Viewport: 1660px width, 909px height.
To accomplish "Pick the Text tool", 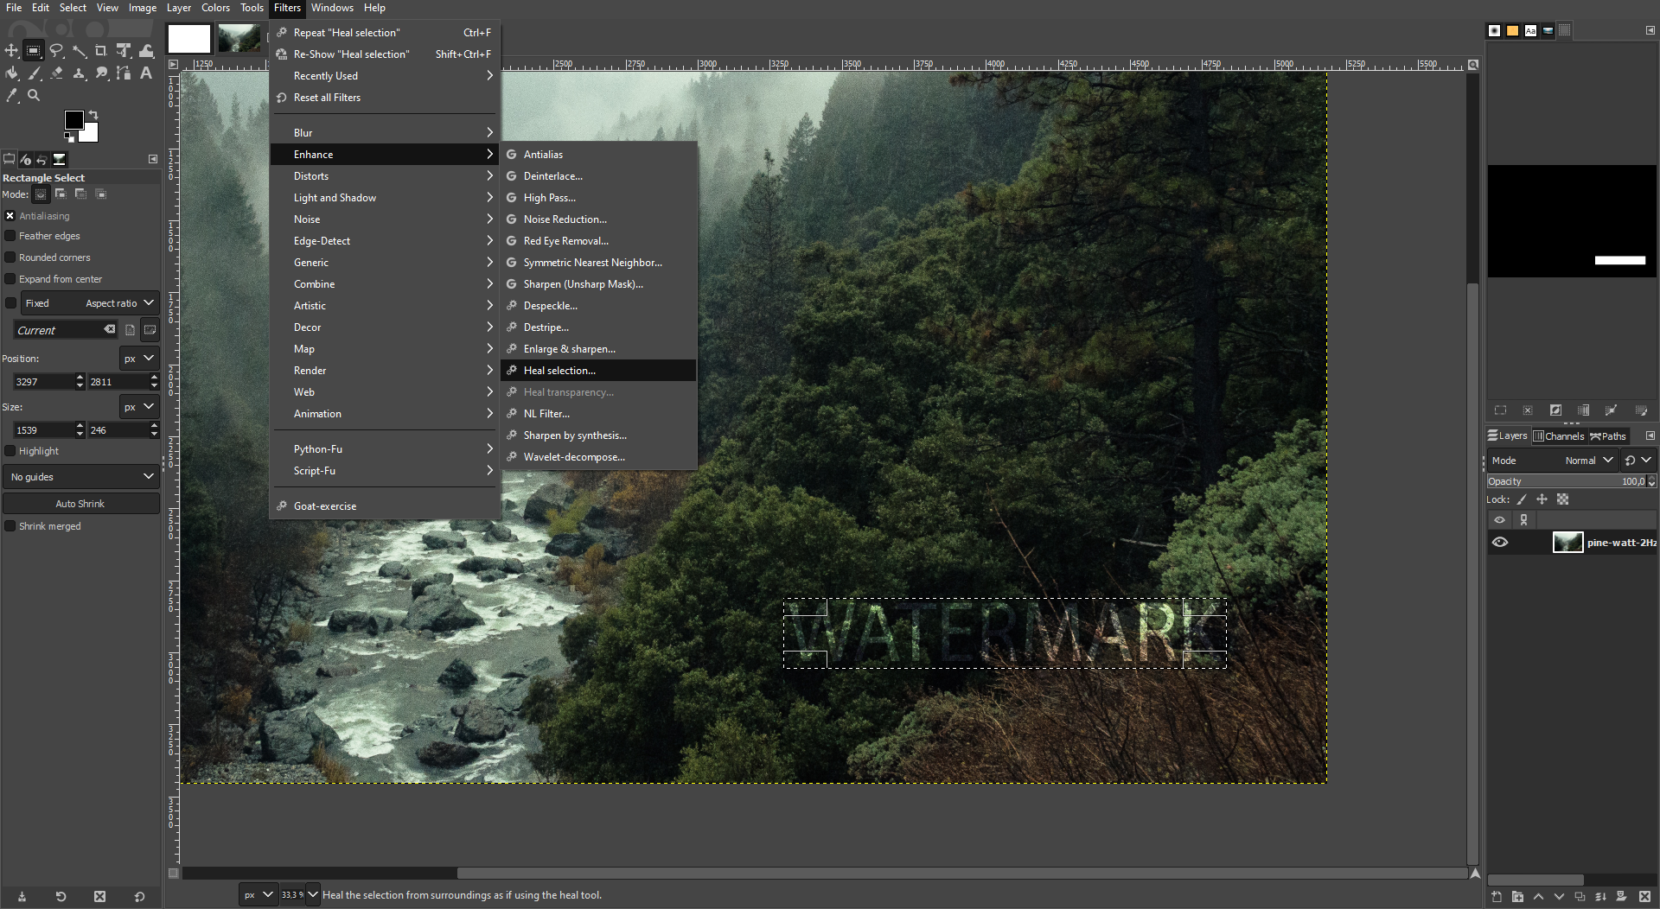I will coord(145,73).
